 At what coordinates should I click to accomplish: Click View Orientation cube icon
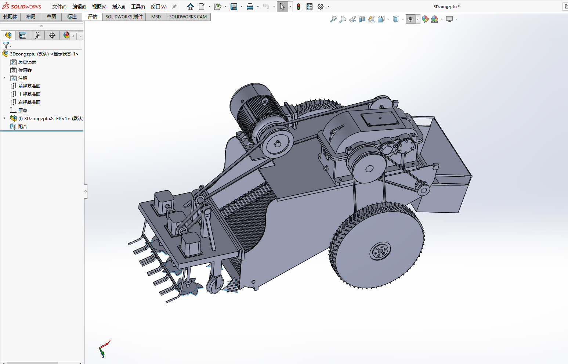(381, 19)
